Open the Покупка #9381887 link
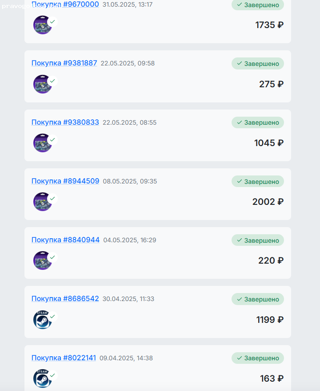This screenshot has height=391, width=320. pyautogui.click(x=64, y=63)
